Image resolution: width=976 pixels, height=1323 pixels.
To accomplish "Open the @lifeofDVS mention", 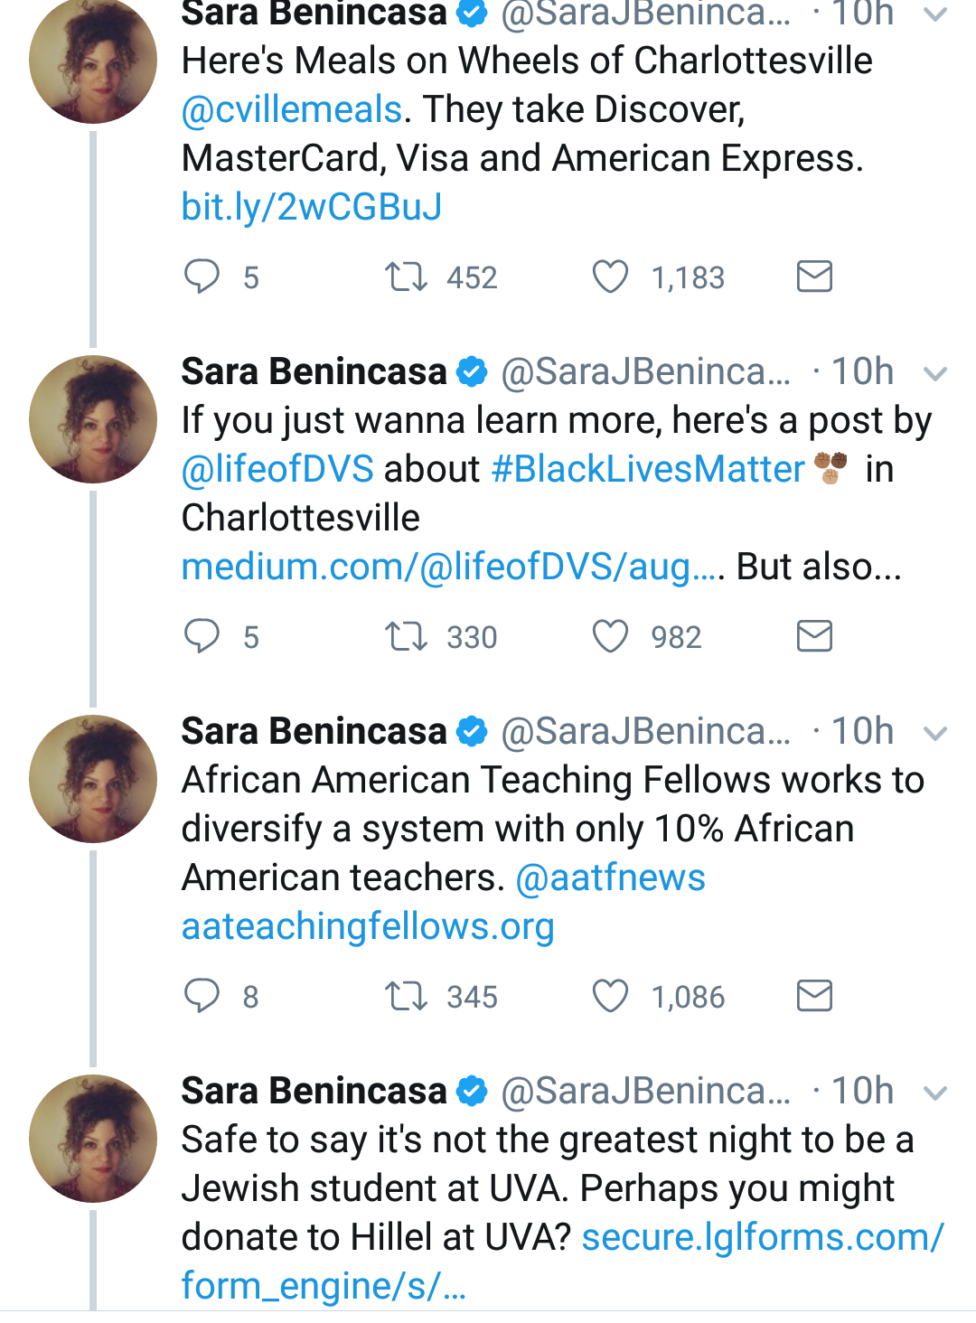I will coord(277,469).
